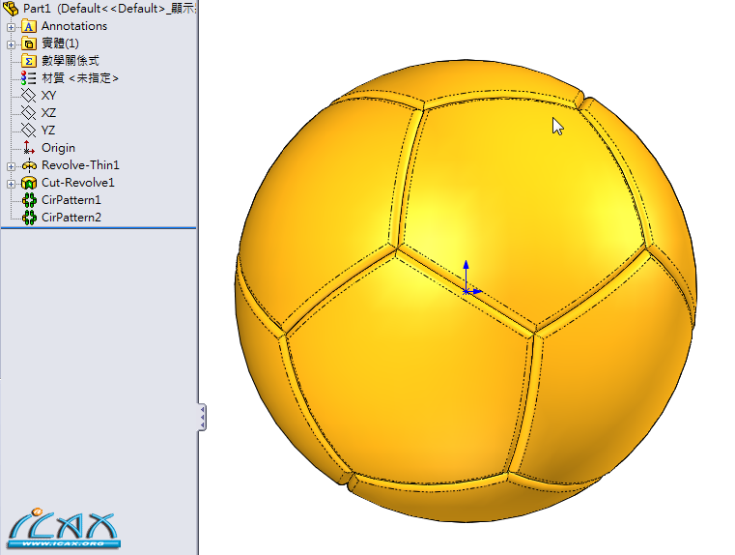
Task: Select the 材質 <未指定> material entry
Action: (x=80, y=78)
